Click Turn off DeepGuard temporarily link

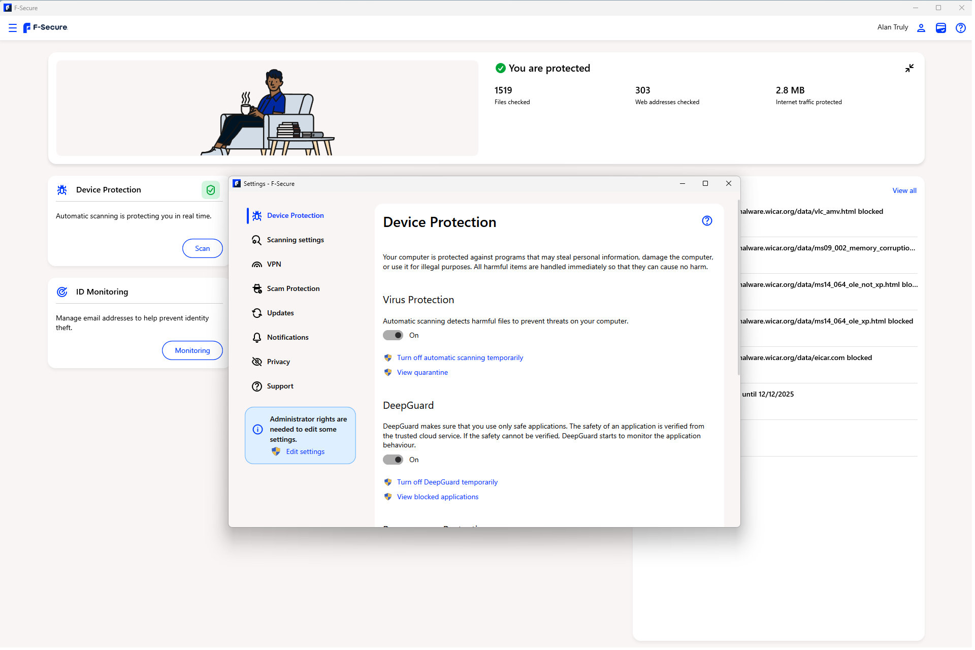point(447,481)
